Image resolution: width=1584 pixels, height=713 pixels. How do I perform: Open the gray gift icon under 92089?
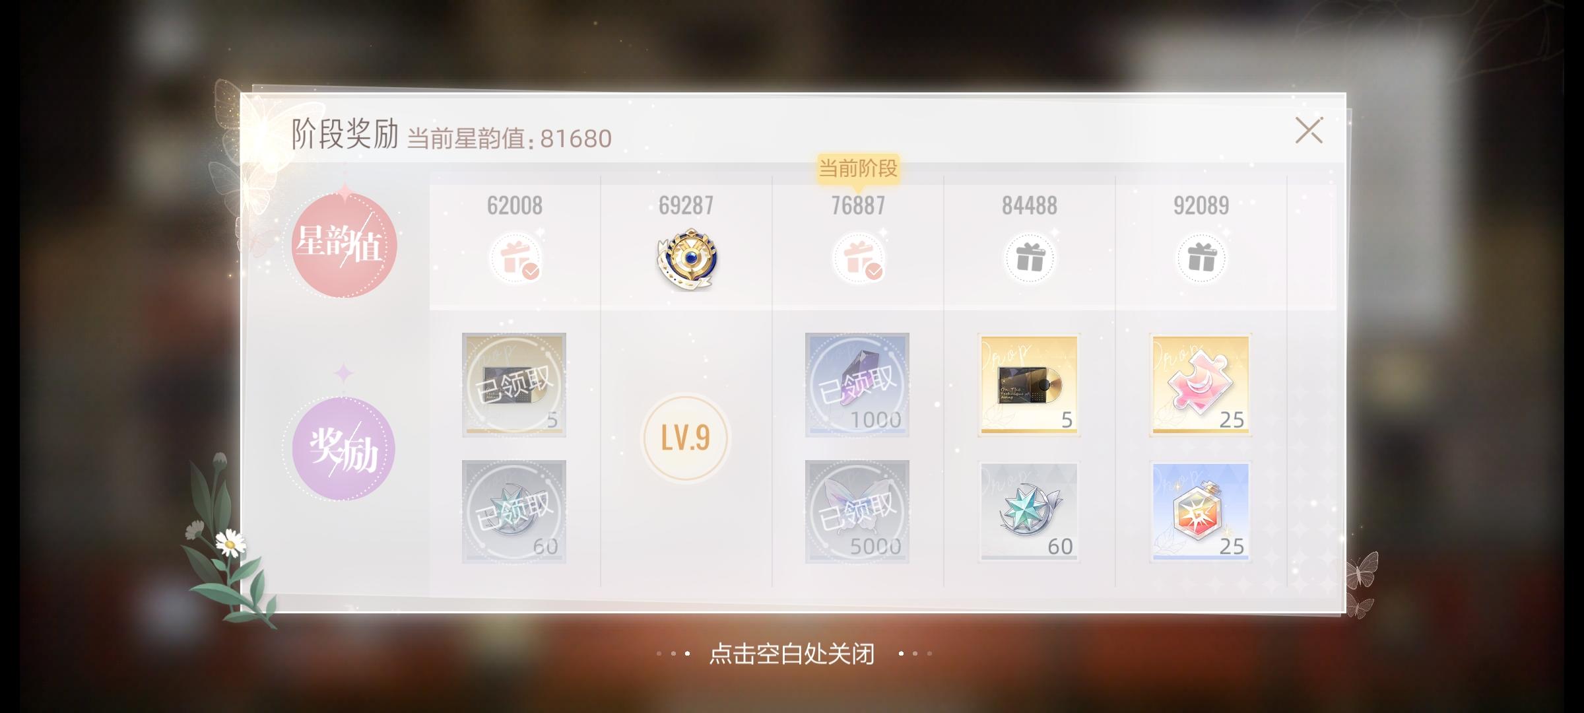[x=1201, y=258]
